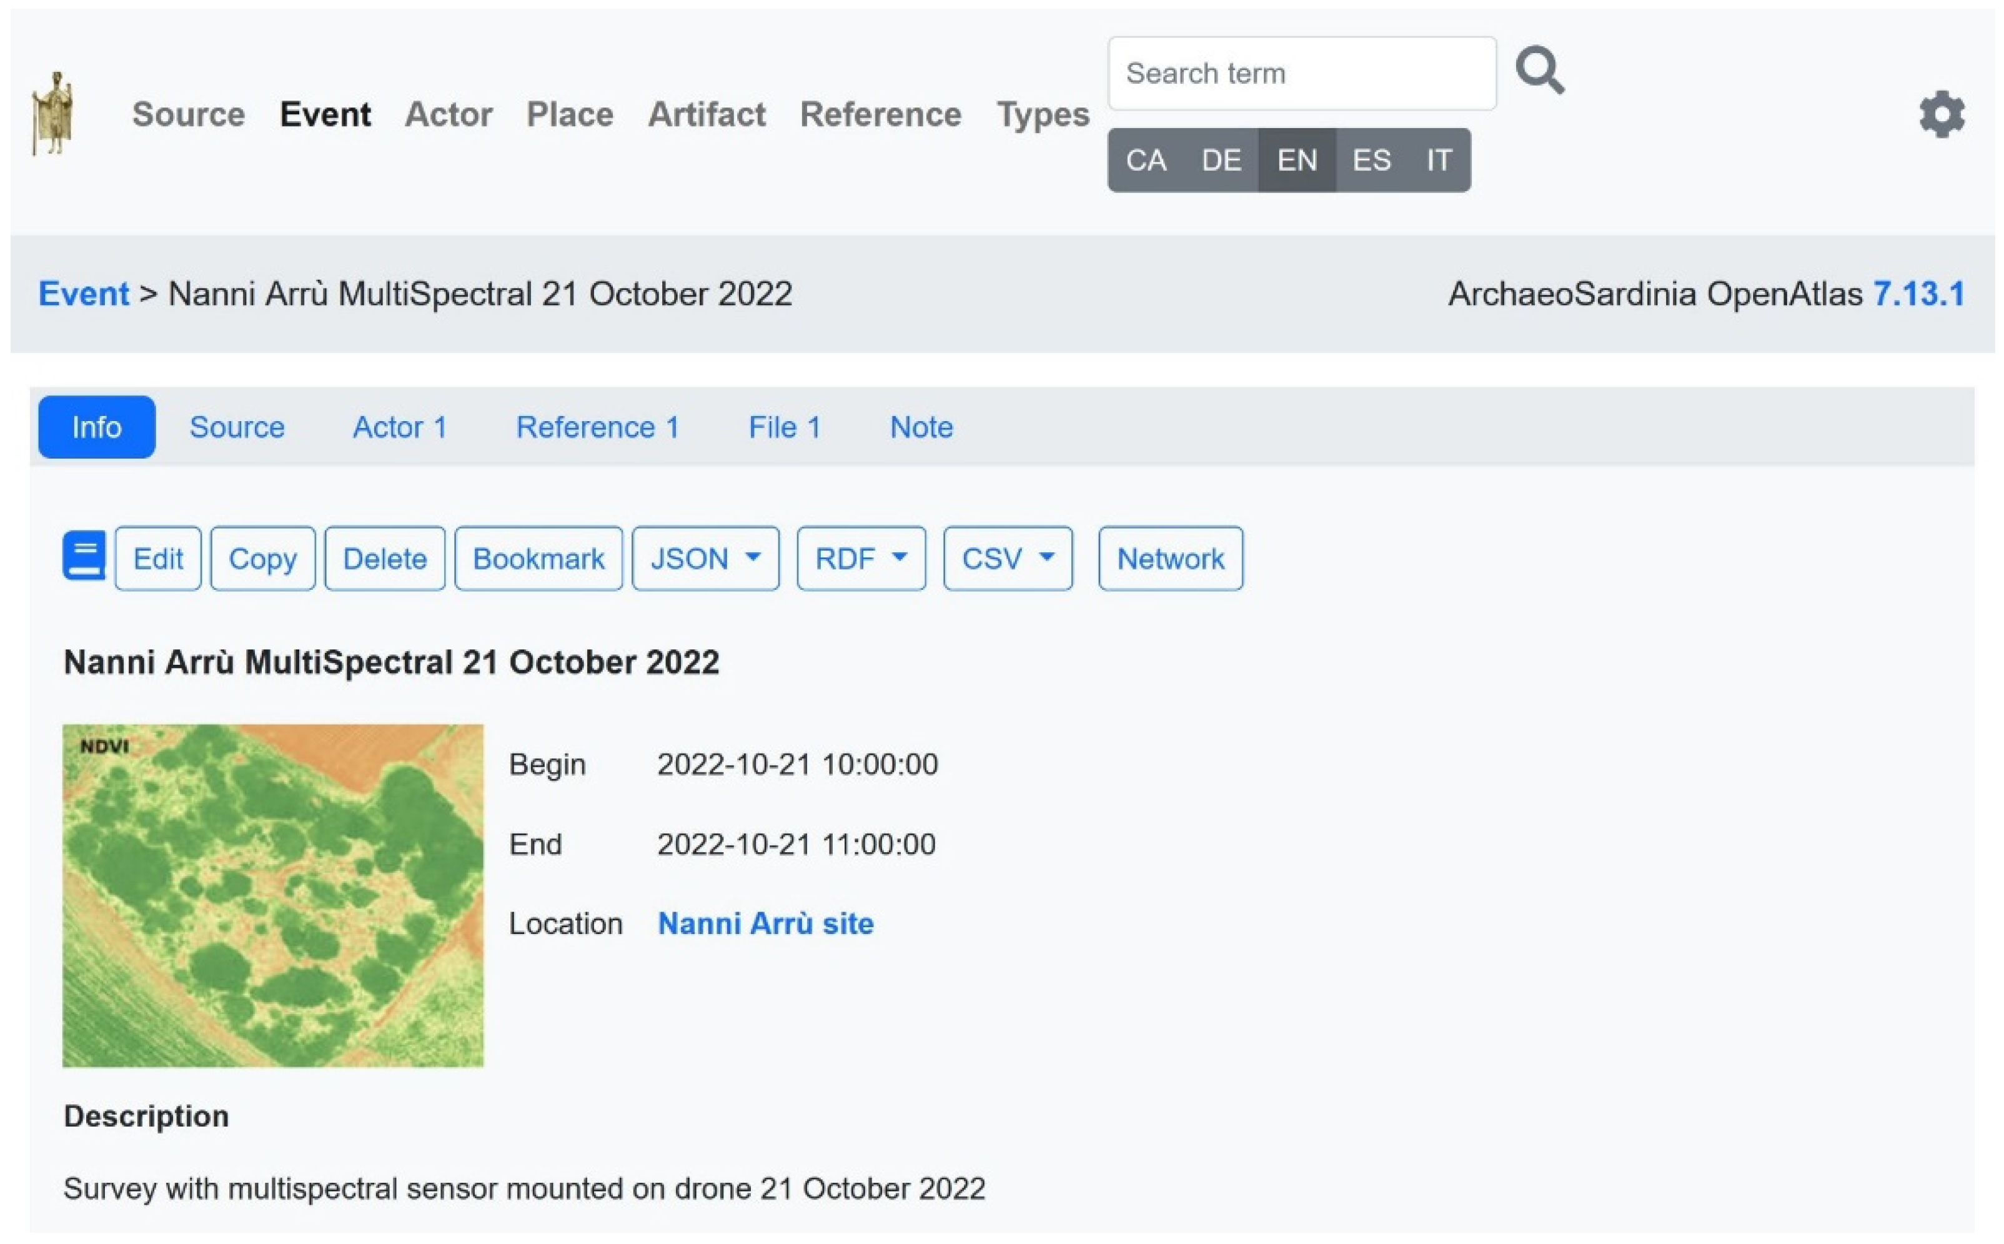This screenshot has width=2004, height=1244.
Task: Expand the JSON export dropdown
Action: coord(705,559)
